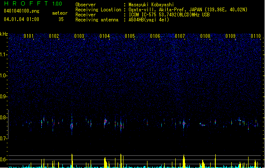This screenshot has width=265, height=168.
Task: Click the 0102 time marker
Action: click(x=54, y=36)
